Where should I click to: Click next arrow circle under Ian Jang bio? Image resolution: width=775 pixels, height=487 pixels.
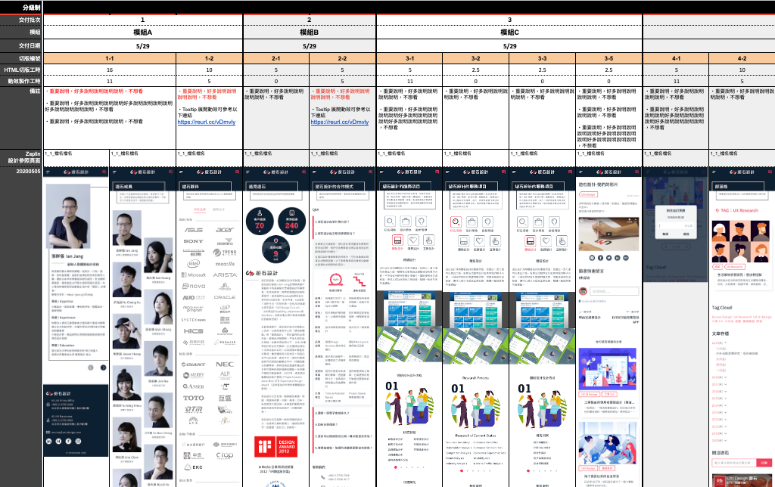click(x=103, y=368)
